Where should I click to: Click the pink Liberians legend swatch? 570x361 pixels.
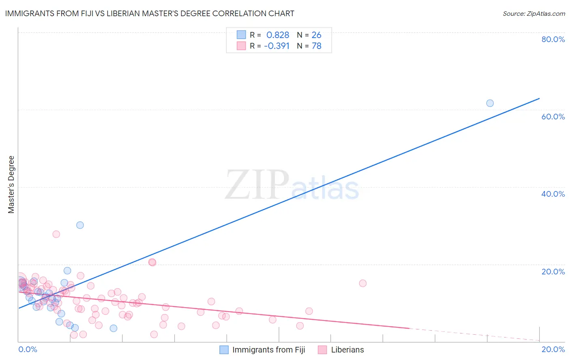(x=322, y=350)
